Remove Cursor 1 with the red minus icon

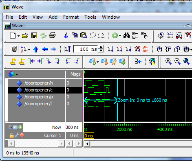(22, 135)
